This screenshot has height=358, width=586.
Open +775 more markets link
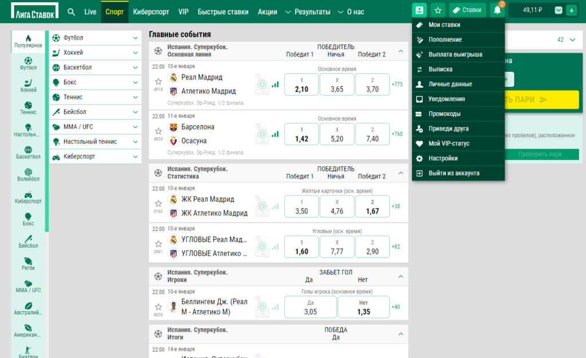pos(397,85)
